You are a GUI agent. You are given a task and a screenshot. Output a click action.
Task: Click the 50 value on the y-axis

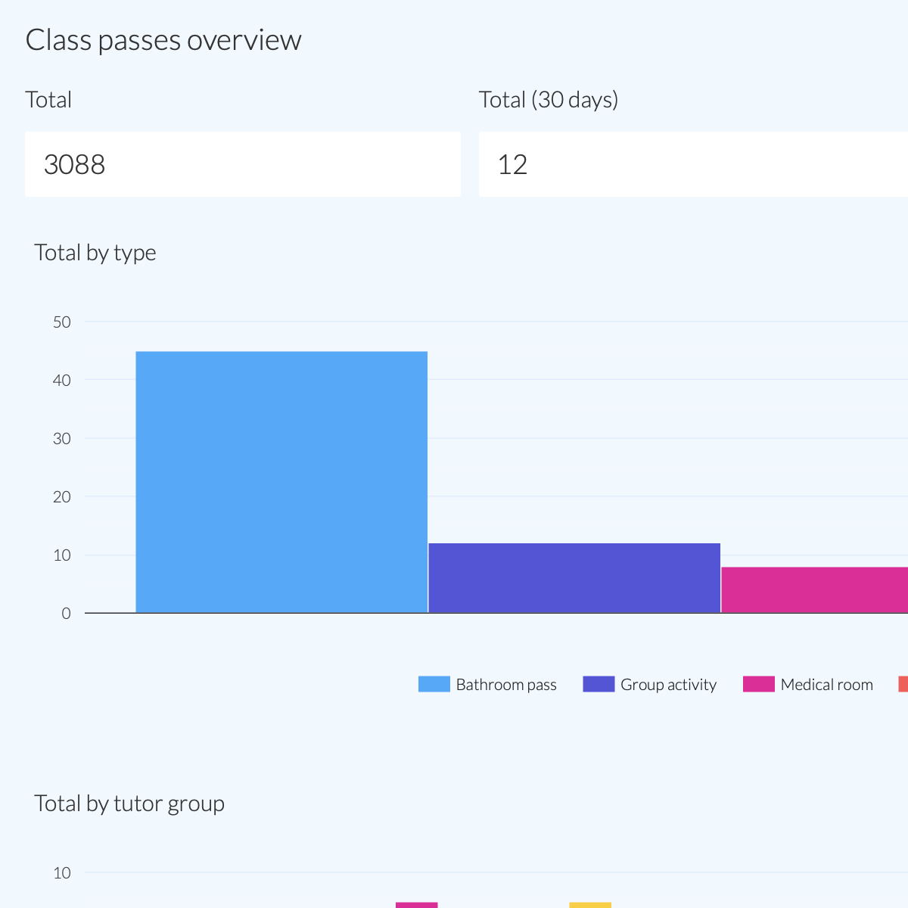(62, 322)
